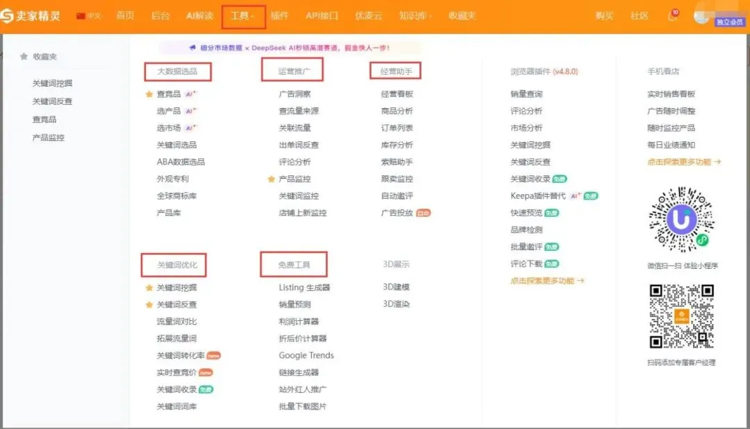
Task: Open 经营看板 under 经营助手
Action: [397, 94]
